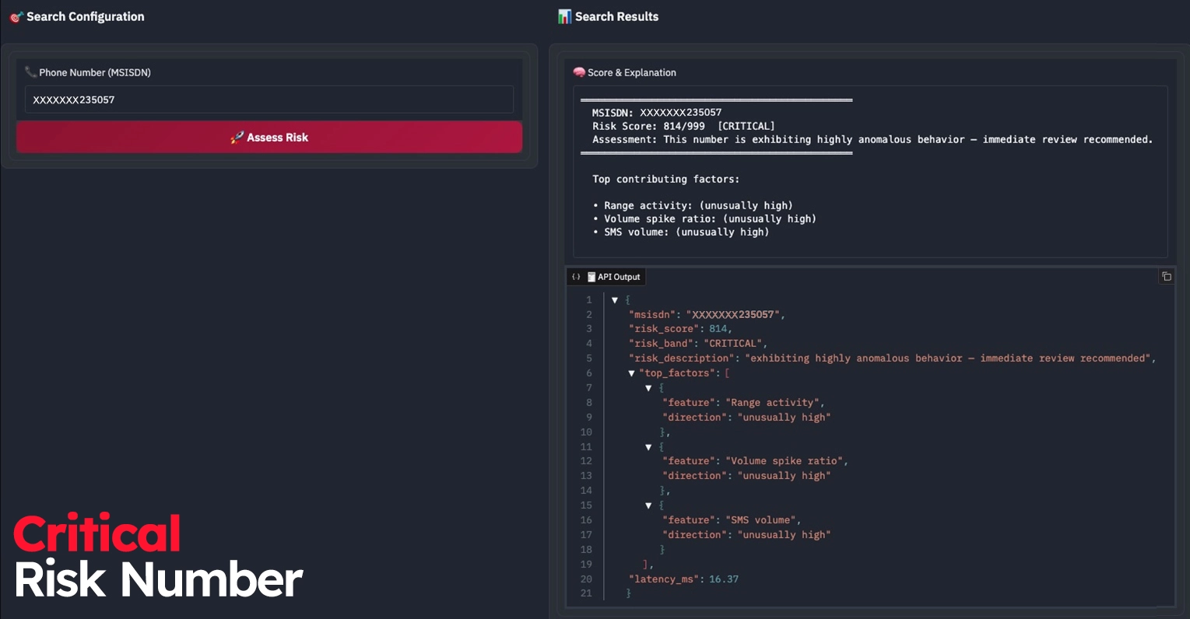
Task: Click the 'MSISDN: XXXXXXX235057' text line
Action: (657, 113)
